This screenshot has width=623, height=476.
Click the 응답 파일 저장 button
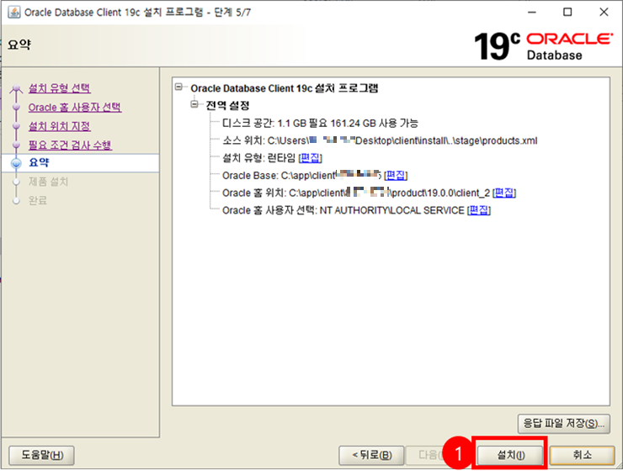pos(564,424)
